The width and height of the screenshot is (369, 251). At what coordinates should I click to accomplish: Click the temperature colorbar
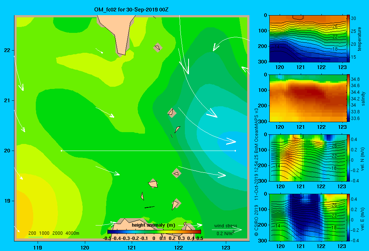point(348,39)
